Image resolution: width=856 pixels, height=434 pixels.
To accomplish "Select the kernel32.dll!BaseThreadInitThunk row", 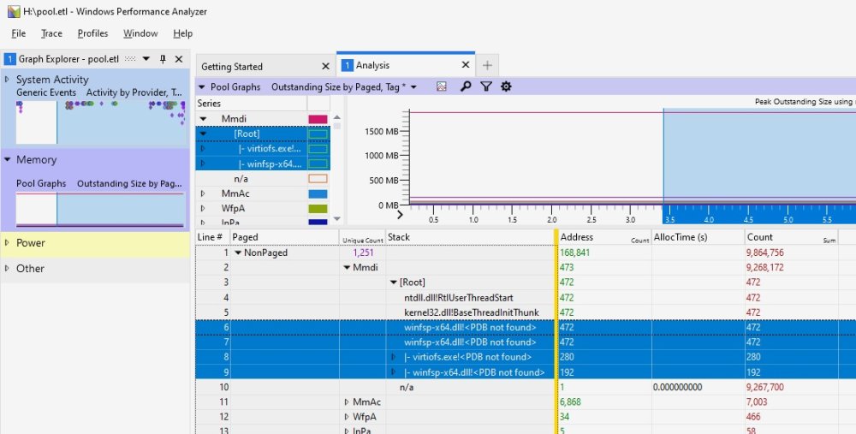I will [x=472, y=312].
